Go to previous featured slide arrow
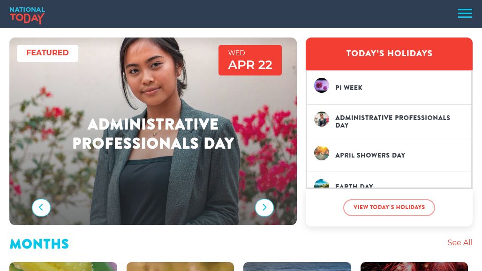482x271 pixels. (41, 208)
